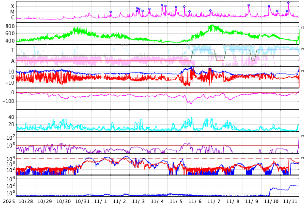The width and height of the screenshot is (307, 205).
Task: Pick the 11/11 date on time axis
Action: point(290,201)
